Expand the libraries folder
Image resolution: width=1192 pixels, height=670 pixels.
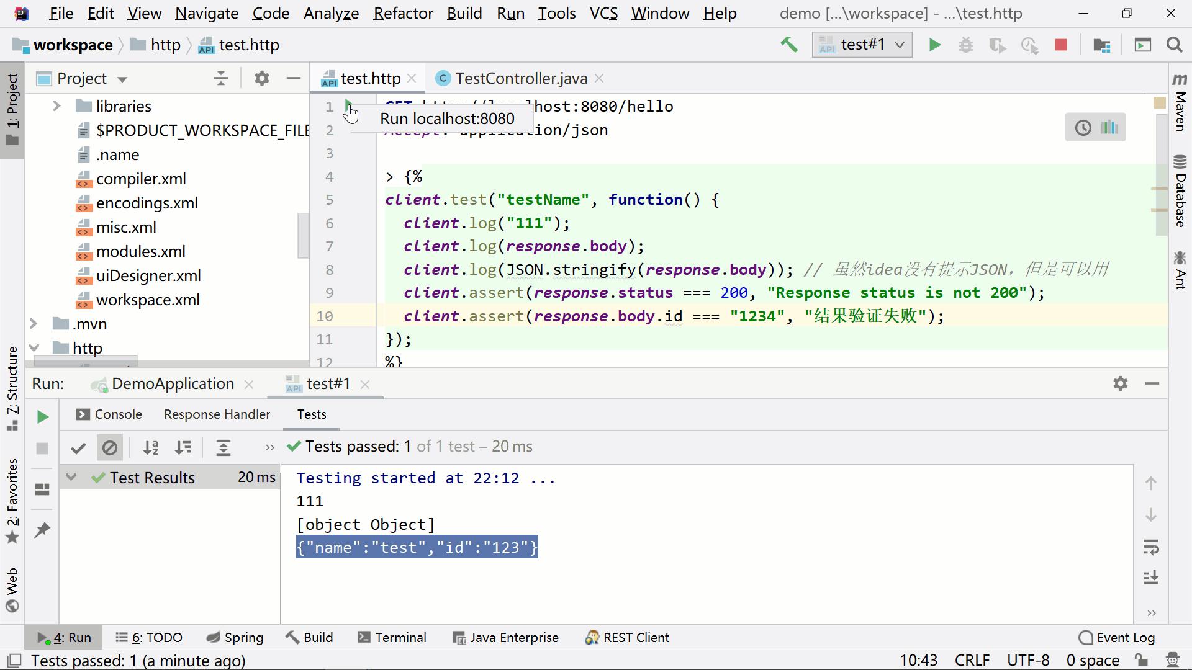tap(56, 106)
